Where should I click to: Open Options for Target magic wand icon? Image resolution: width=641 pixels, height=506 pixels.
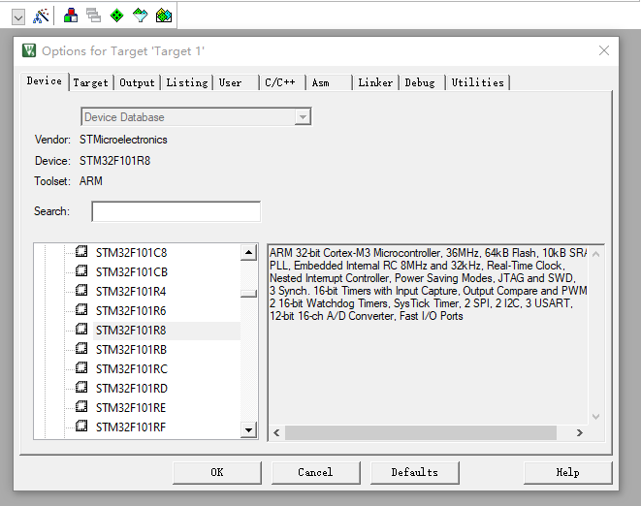pyautogui.click(x=41, y=16)
